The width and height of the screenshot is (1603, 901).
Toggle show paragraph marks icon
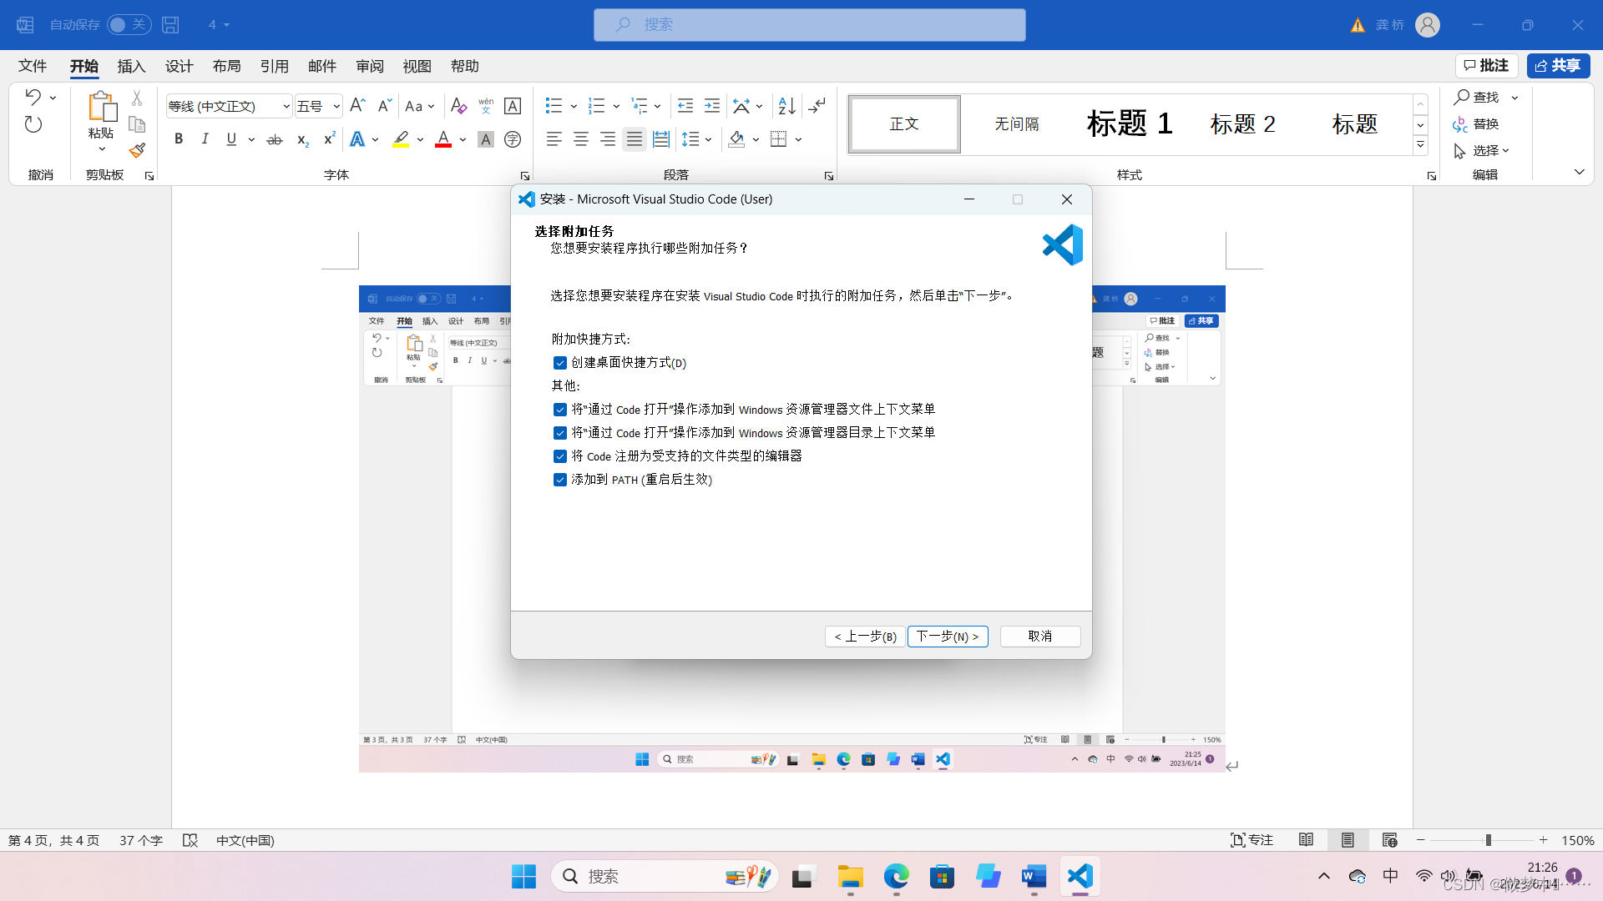coord(817,106)
